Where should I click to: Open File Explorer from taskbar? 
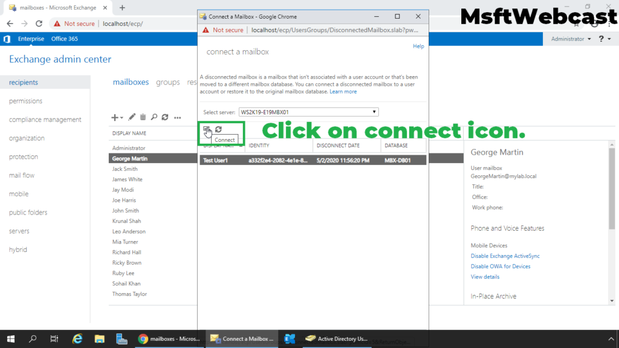[x=100, y=339]
